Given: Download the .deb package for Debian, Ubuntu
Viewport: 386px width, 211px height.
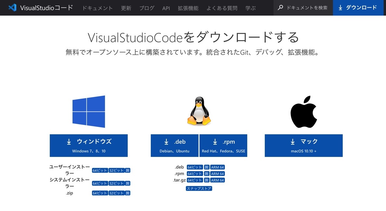Looking at the screenshot, I should coord(174,146).
